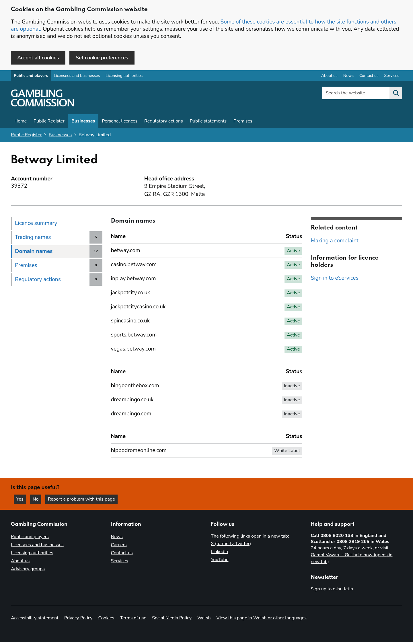The height and width of the screenshot is (642, 413).
Task: Click jackpotcitycasino.co.uk domain text
Action: click(138, 307)
